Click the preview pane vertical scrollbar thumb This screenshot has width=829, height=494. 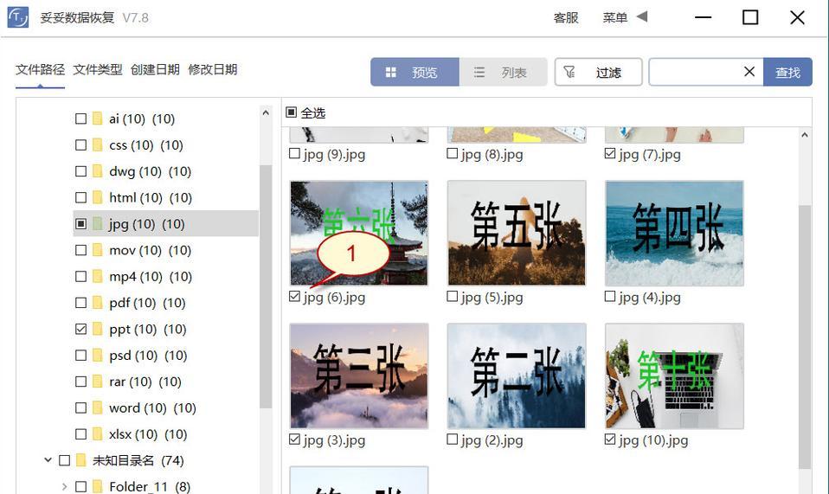click(x=804, y=337)
